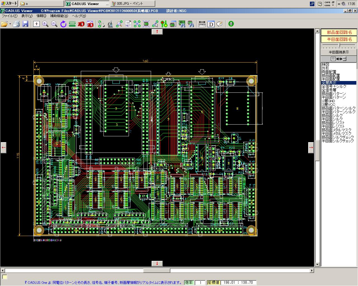Toggle 部品面回路名 display button
Viewport: 358px width, 286px height.
(x=339, y=32)
